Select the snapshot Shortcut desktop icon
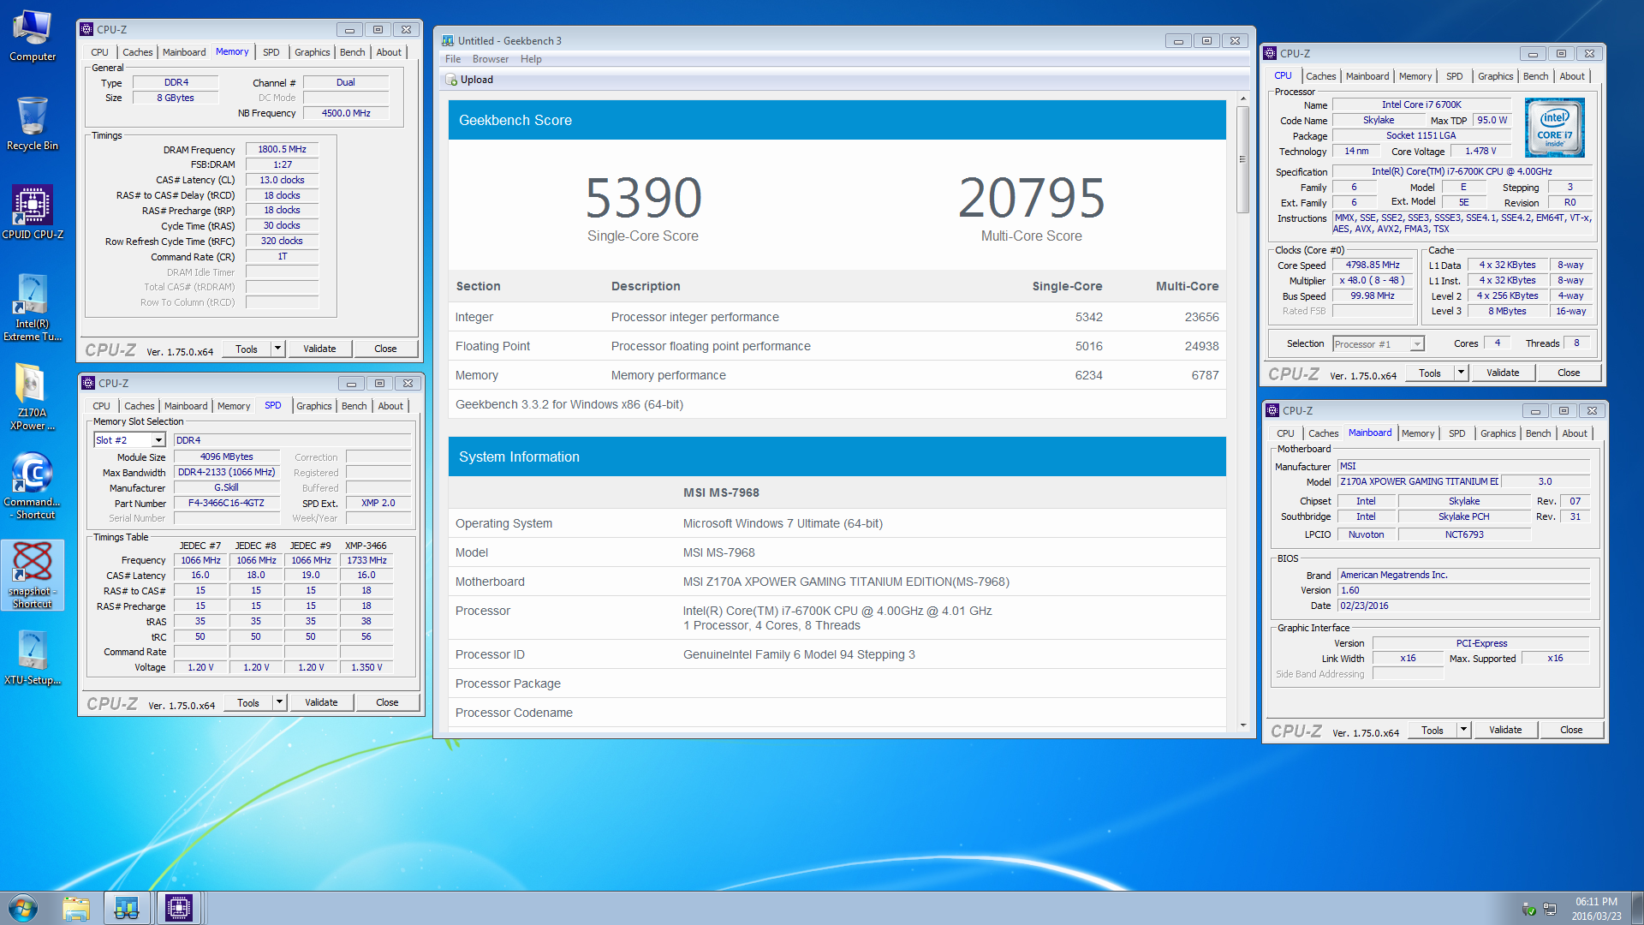This screenshot has width=1644, height=925. coord(33,575)
